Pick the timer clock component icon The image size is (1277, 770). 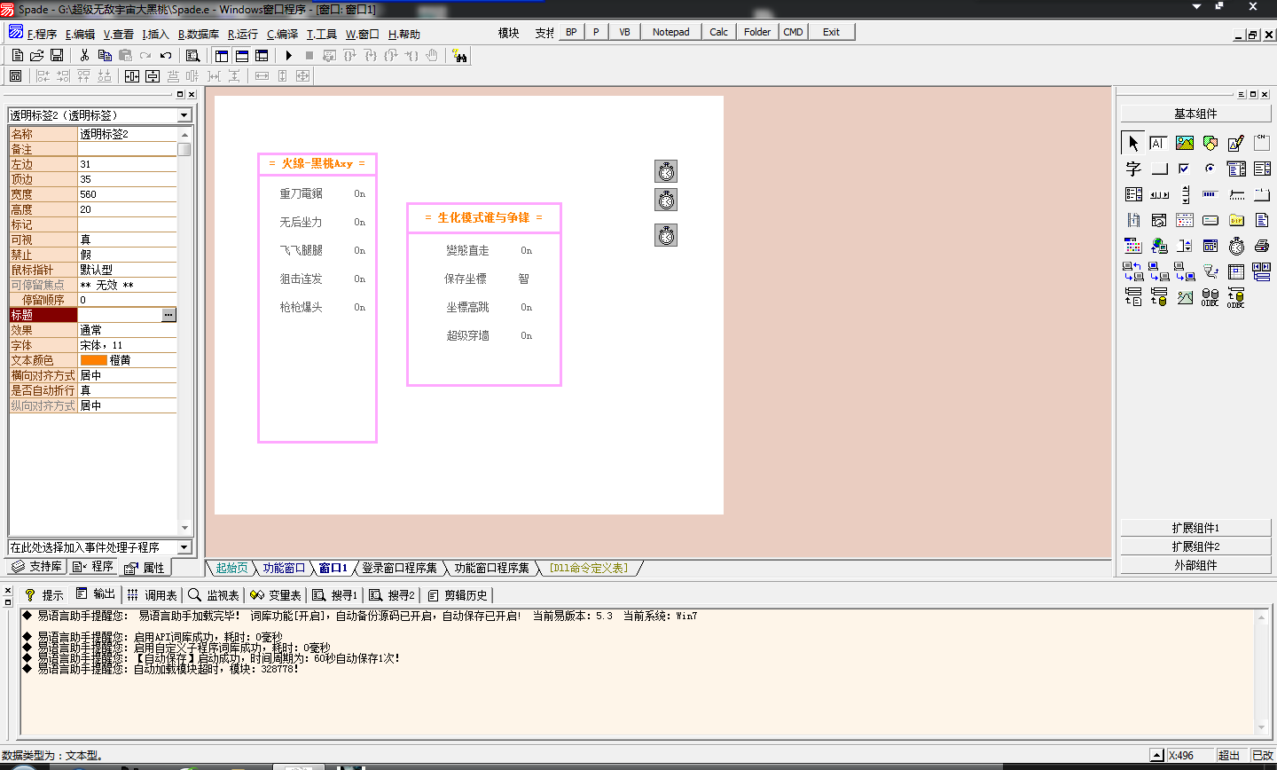click(x=1236, y=246)
